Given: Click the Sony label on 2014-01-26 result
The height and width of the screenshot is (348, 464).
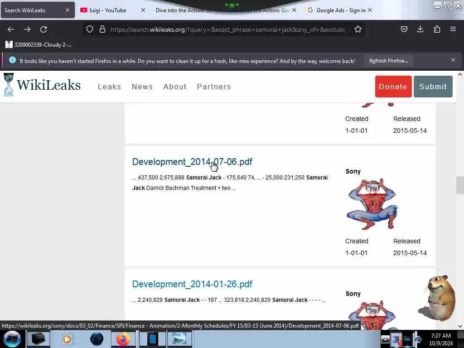Looking at the screenshot, I should click(353, 294).
